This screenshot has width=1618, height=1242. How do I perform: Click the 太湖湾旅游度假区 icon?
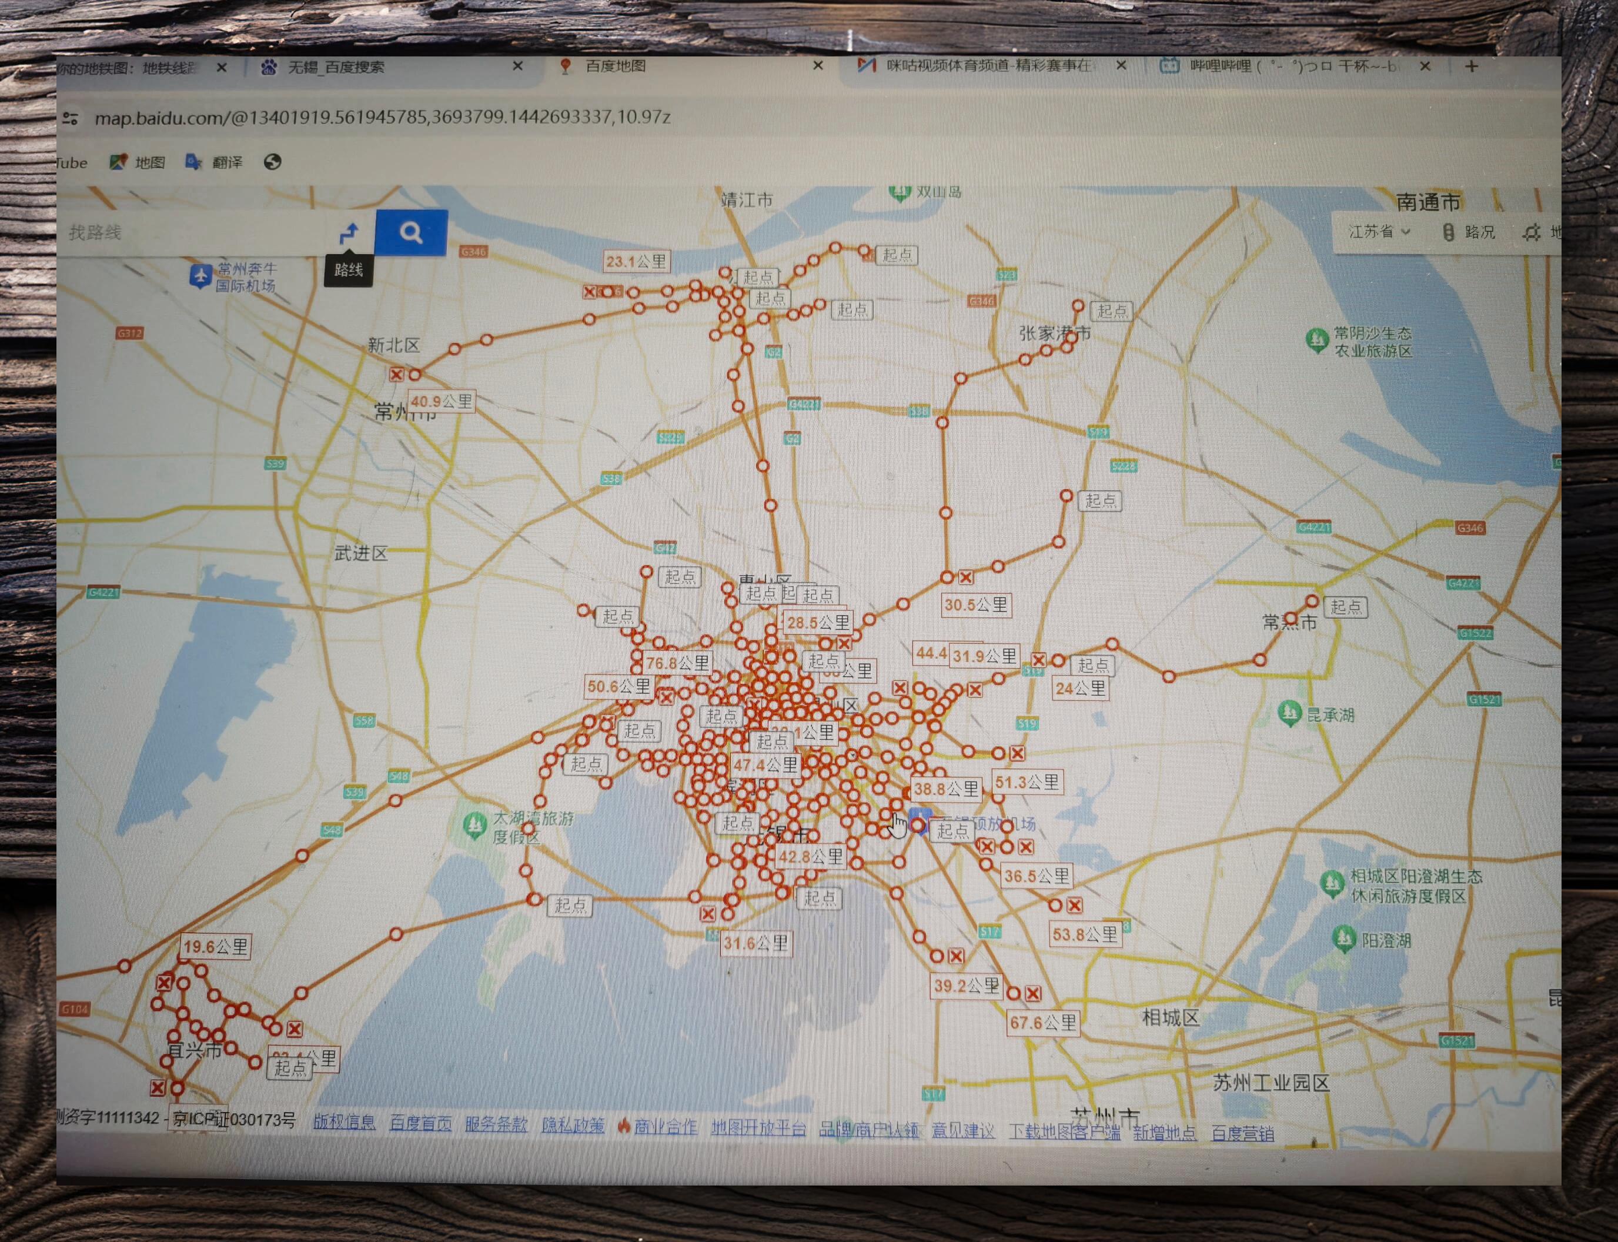(474, 825)
